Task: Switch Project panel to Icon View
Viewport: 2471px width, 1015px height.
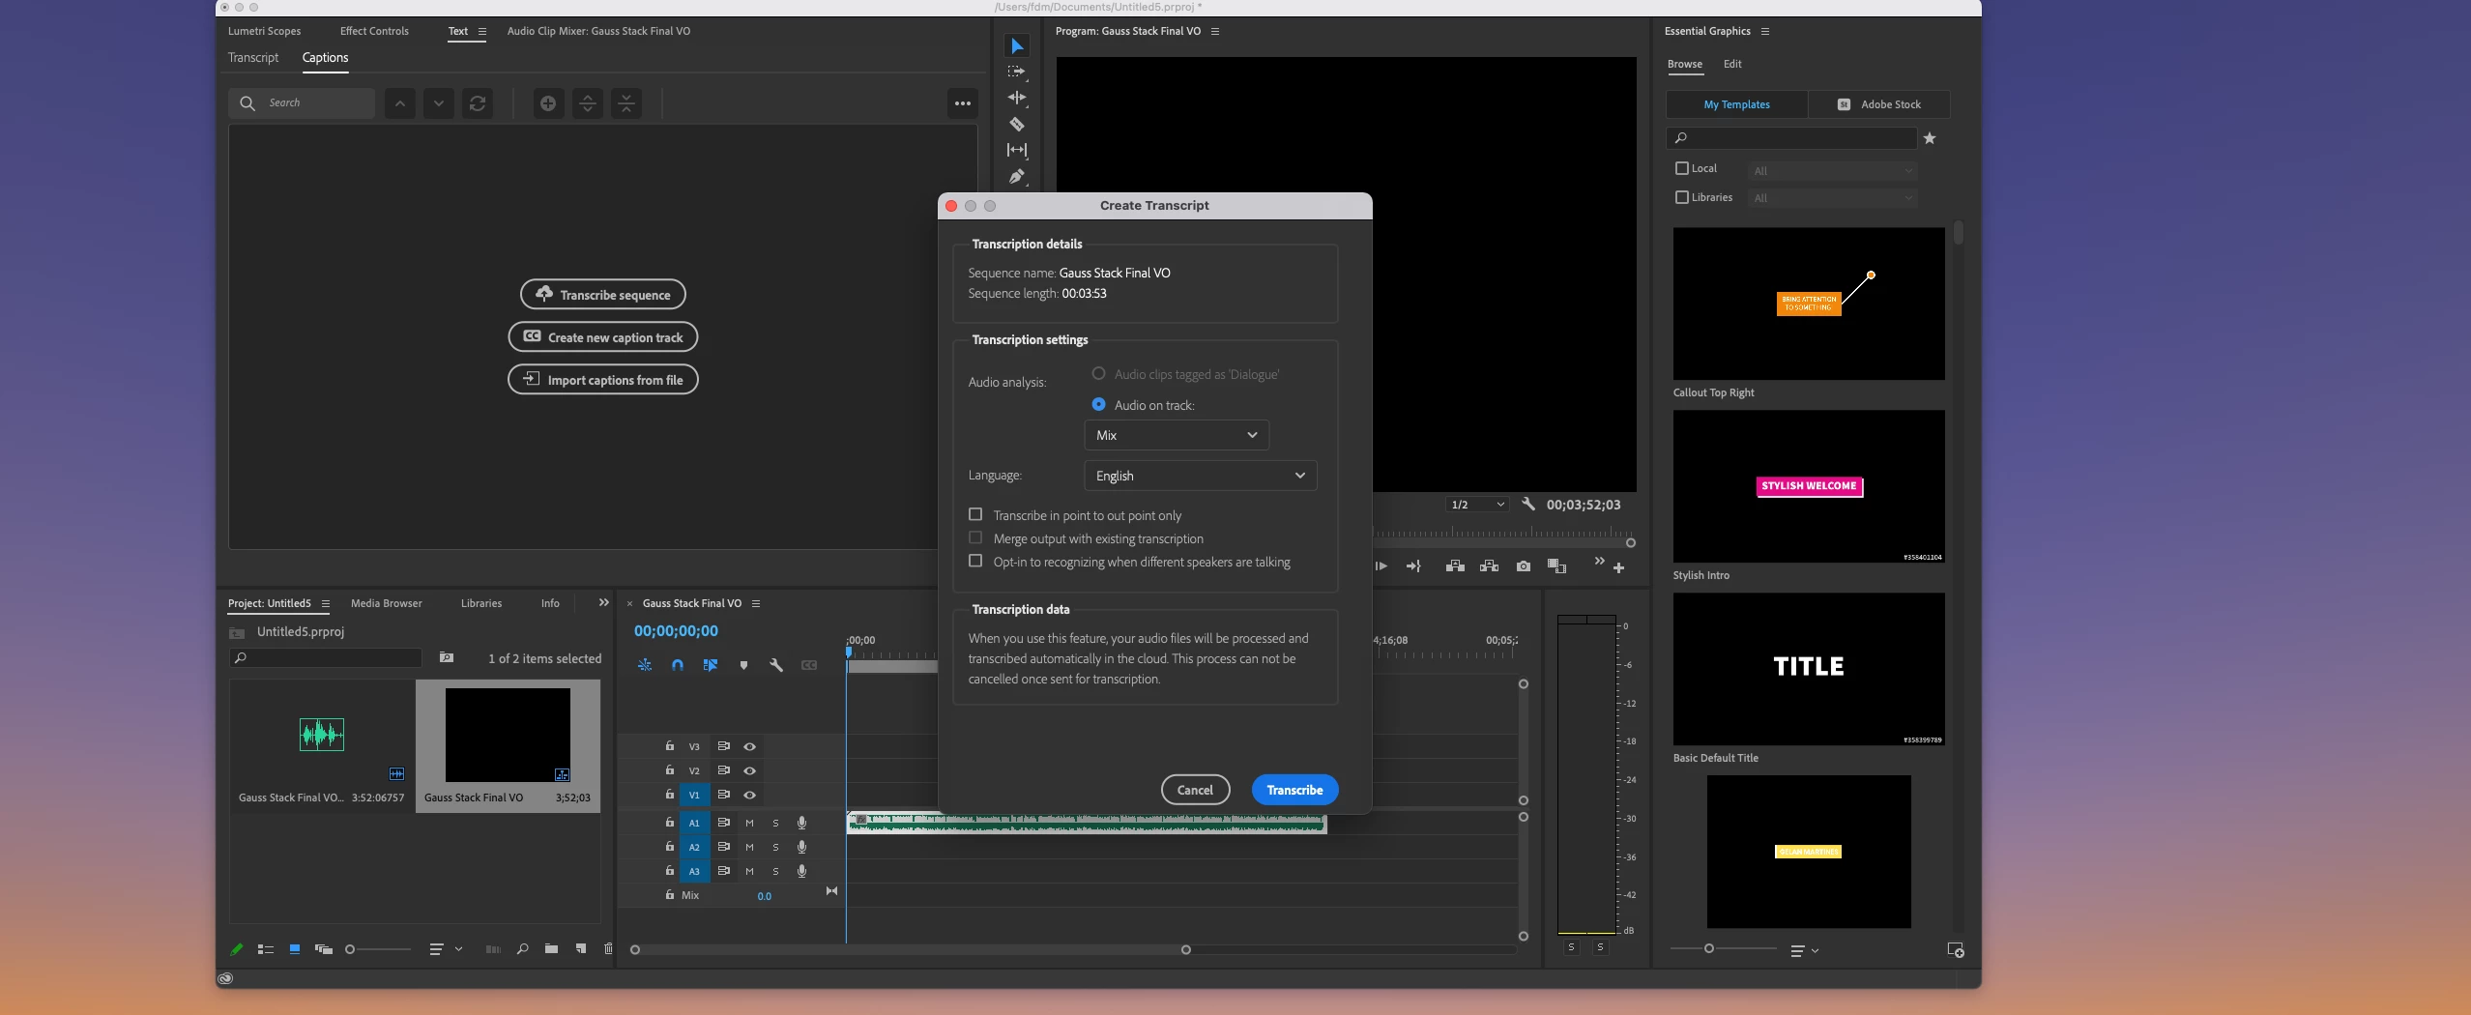Action: 295,949
